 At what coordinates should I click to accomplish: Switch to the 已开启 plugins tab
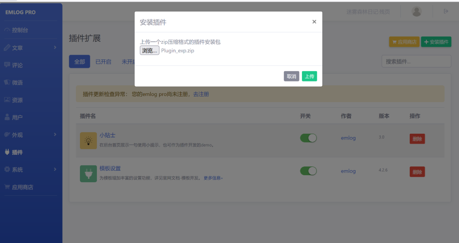(103, 62)
